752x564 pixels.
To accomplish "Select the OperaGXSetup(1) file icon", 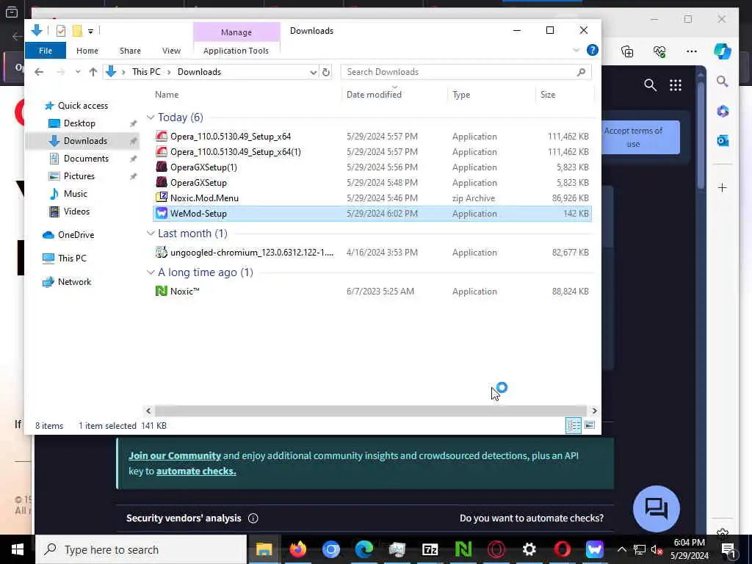I will (162, 167).
